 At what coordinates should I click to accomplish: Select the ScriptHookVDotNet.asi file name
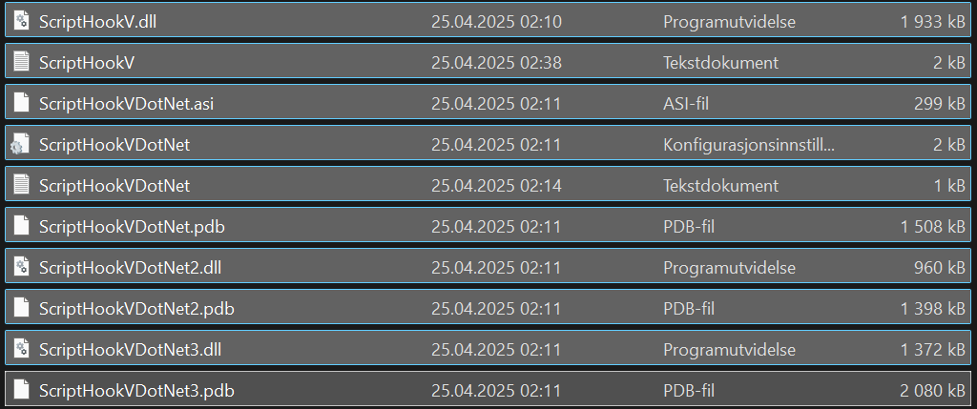click(x=126, y=104)
